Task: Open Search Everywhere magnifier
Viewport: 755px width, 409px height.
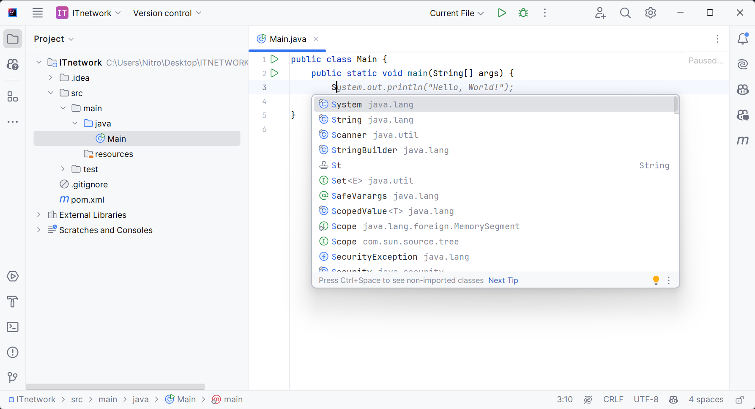Action: 625,13
